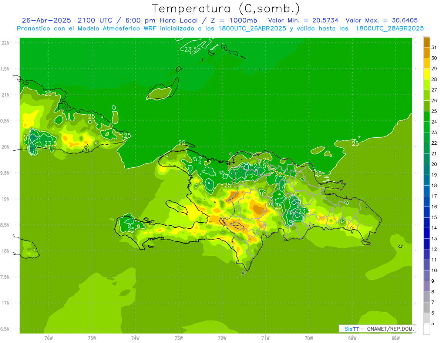Click the '76W' longitude axis label
This screenshot has height=343, width=444.
[48, 338]
